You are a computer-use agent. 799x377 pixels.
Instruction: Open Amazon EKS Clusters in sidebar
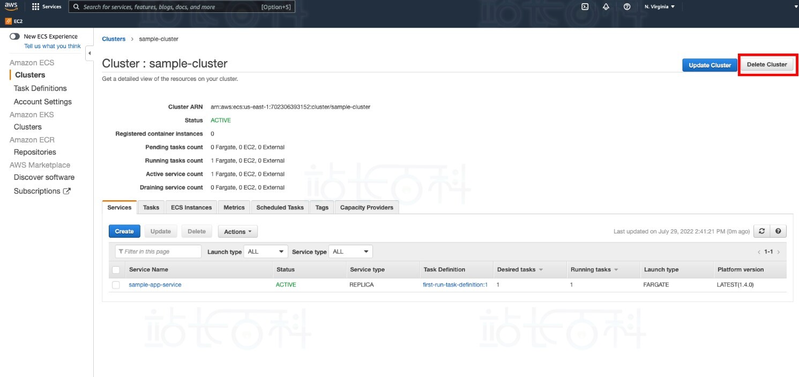tap(28, 127)
